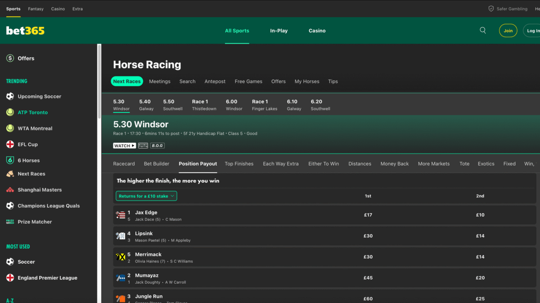Click £17 first place payout for Jax Edge
The image size is (540, 303).
[368, 215]
